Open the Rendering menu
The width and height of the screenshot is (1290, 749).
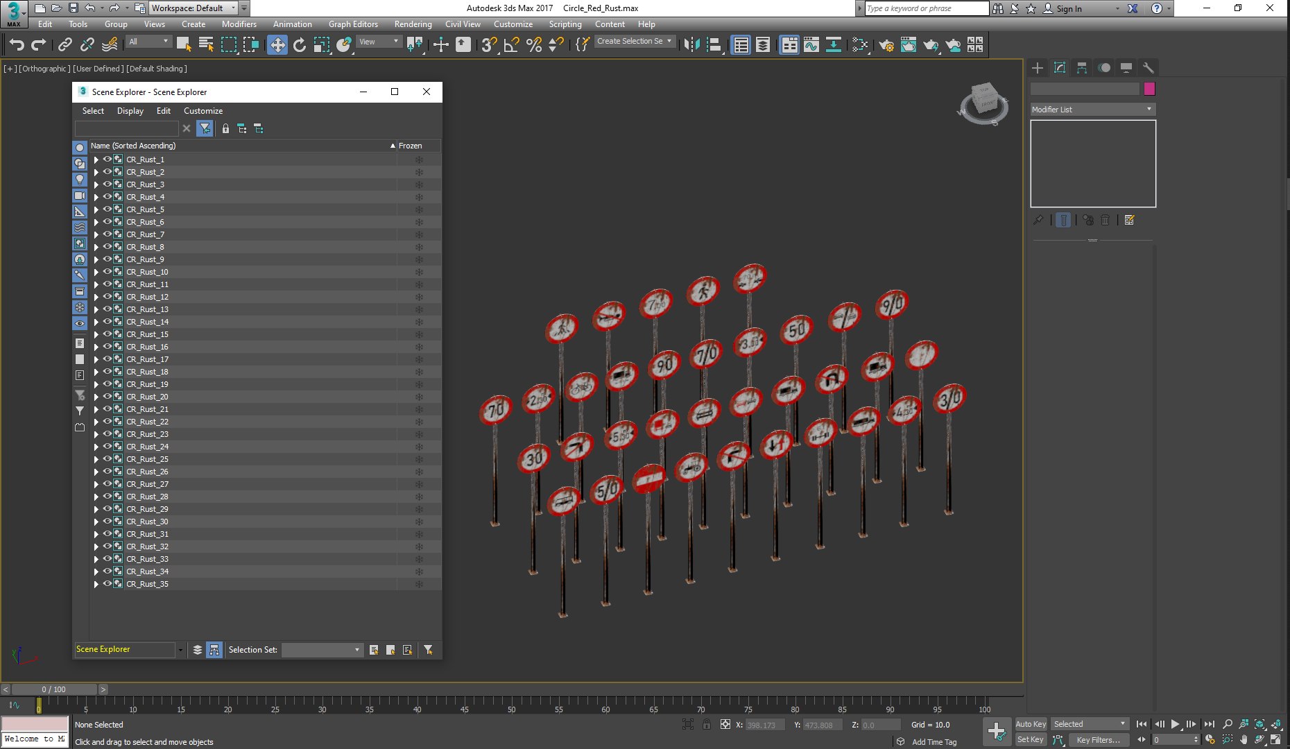(x=413, y=24)
